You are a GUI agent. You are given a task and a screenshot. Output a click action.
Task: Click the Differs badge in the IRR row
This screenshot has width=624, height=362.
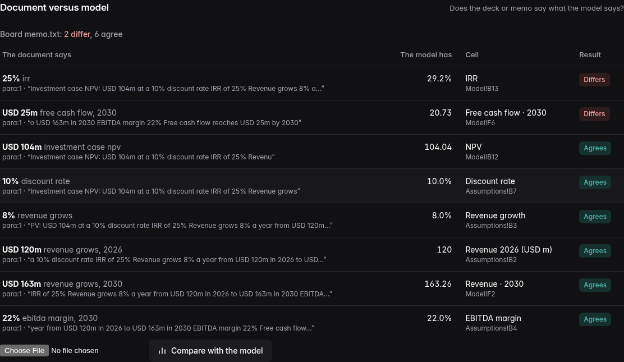(594, 80)
